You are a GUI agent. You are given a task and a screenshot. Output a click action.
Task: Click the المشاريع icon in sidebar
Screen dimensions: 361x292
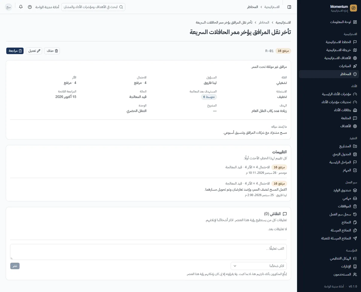(x=355, y=146)
